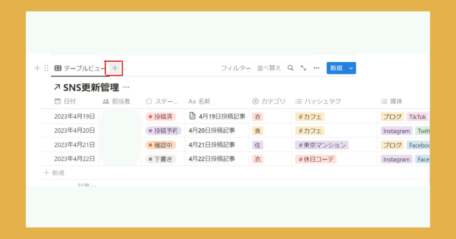This screenshot has width=456, height=239.
Task: Open the フィルター menu
Action: (x=236, y=68)
